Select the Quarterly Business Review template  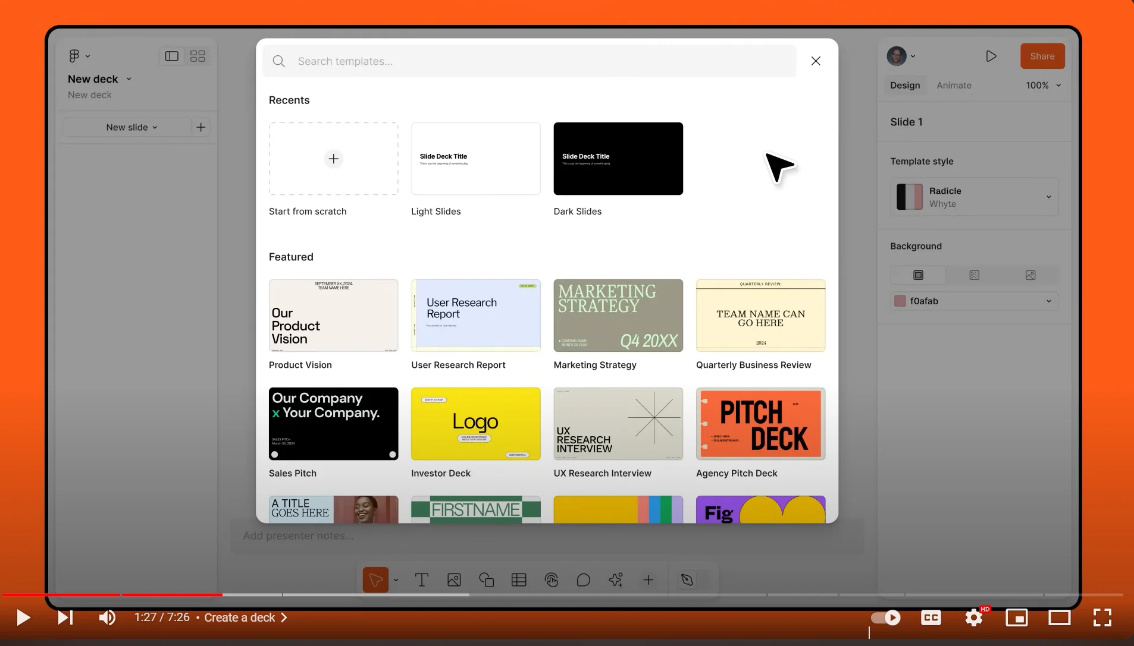pyautogui.click(x=761, y=316)
